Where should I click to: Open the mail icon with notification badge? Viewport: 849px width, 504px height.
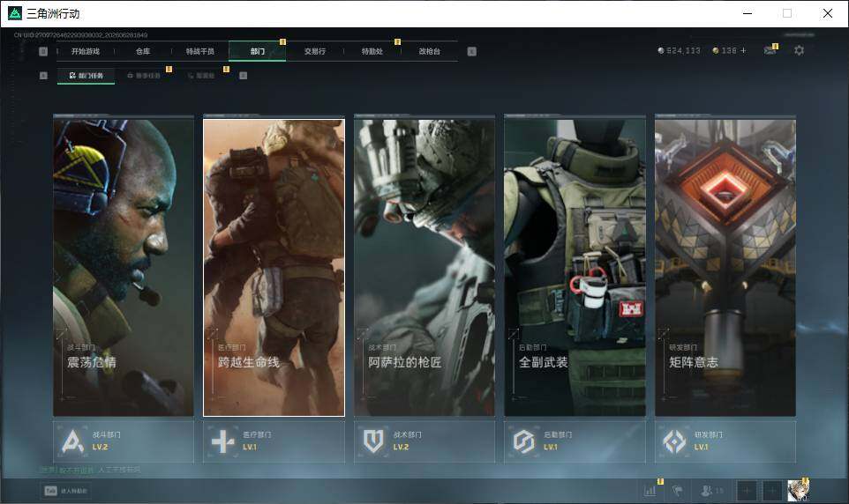[770, 50]
